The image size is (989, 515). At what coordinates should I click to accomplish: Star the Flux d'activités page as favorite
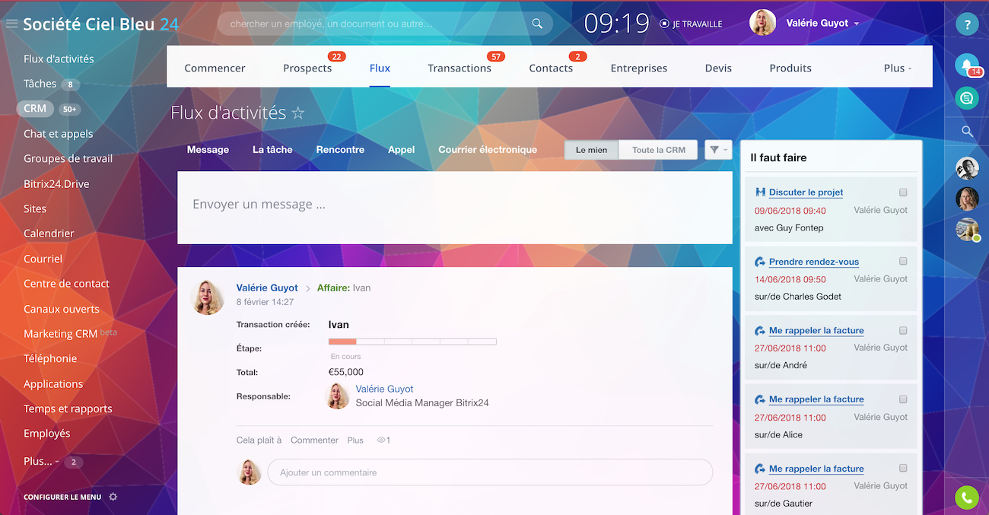[x=298, y=113]
